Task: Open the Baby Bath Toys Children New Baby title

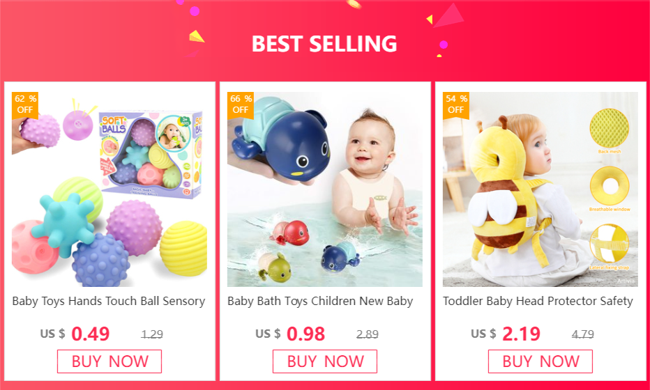Action: (320, 302)
